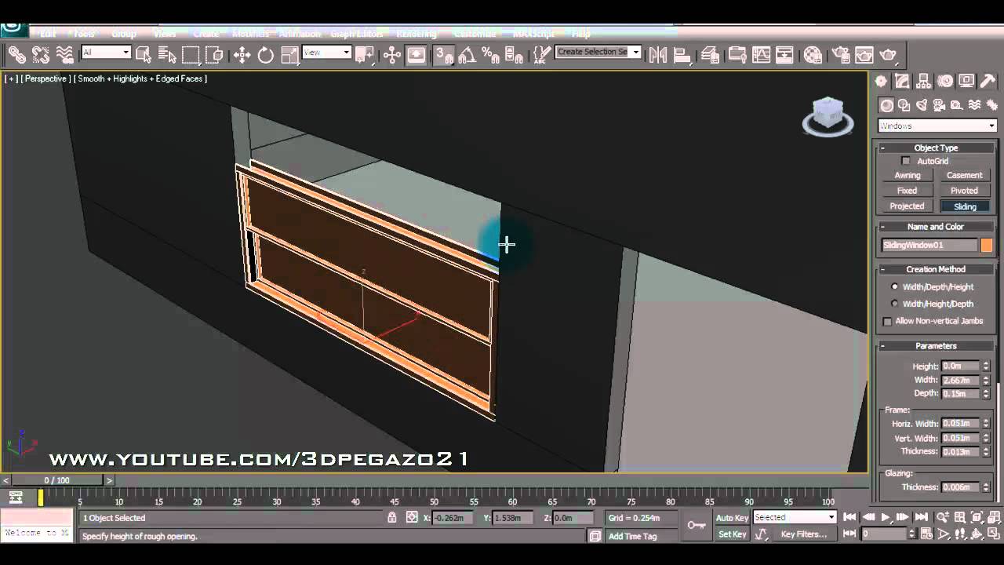Check Allow Non-vertical Jambs
Image resolution: width=1004 pixels, height=565 pixels.
point(887,321)
